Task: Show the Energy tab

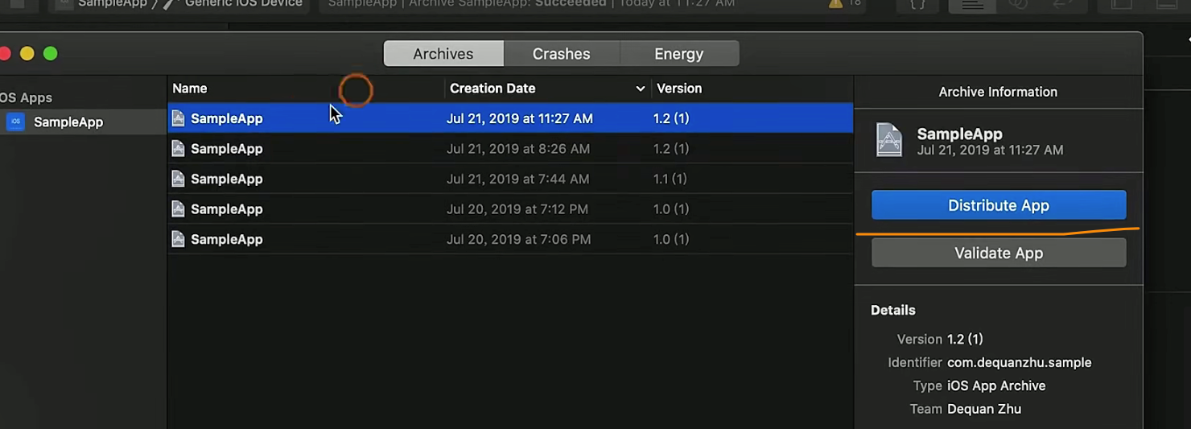Action: (x=678, y=54)
